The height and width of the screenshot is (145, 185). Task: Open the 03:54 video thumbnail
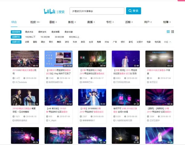(59, 97)
